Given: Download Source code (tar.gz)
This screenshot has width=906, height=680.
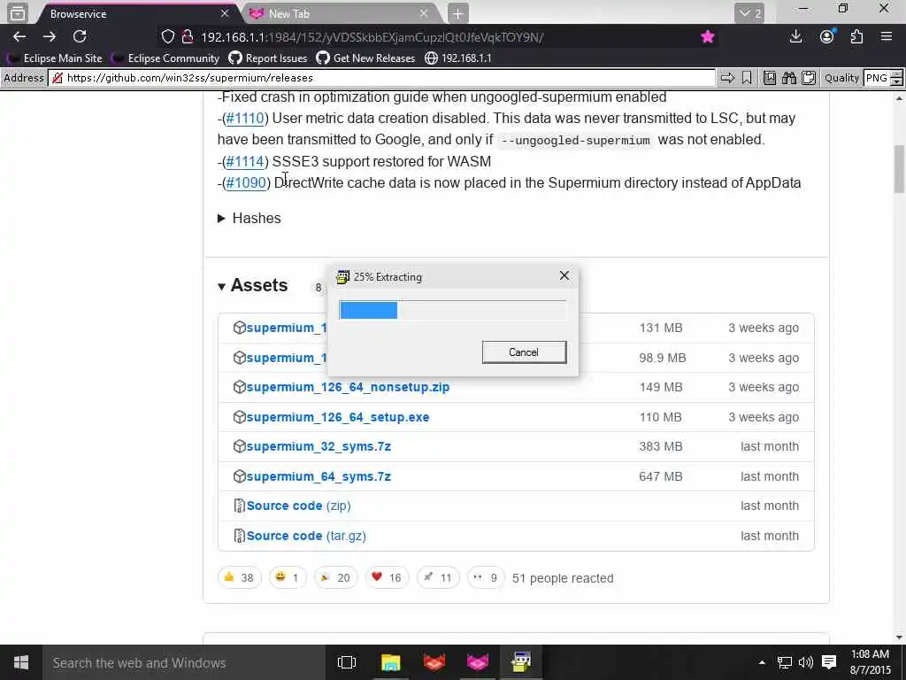Looking at the screenshot, I should (x=306, y=536).
